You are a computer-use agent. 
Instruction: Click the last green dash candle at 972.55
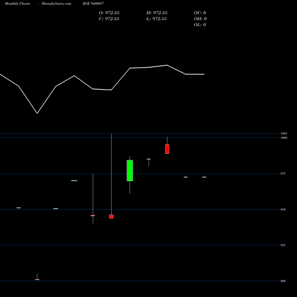[x=204, y=177]
